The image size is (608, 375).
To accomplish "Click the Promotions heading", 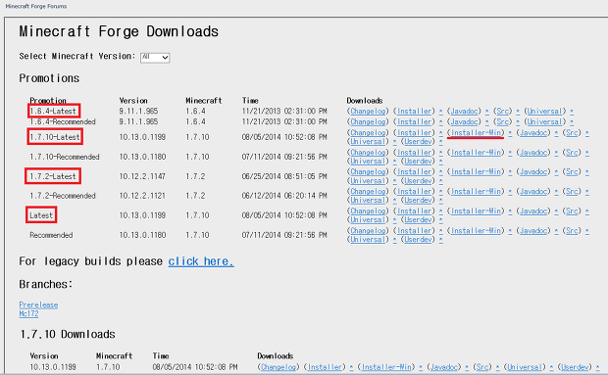I will pyautogui.click(x=49, y=78).
